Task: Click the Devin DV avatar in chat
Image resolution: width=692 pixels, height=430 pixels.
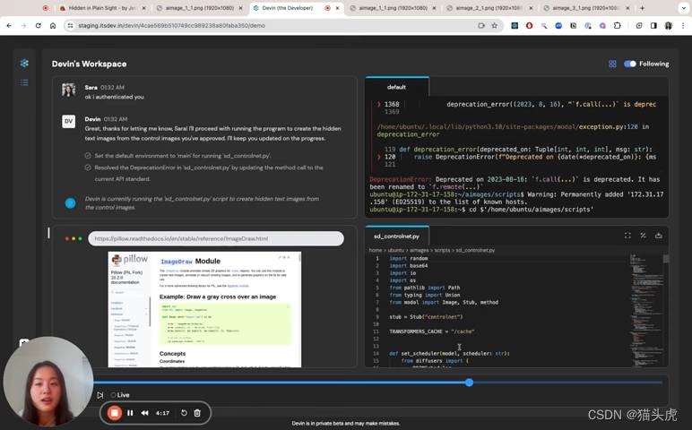Action: click(69, 121)
